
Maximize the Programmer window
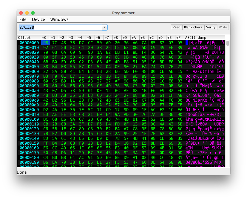click(x=33, y=13)
